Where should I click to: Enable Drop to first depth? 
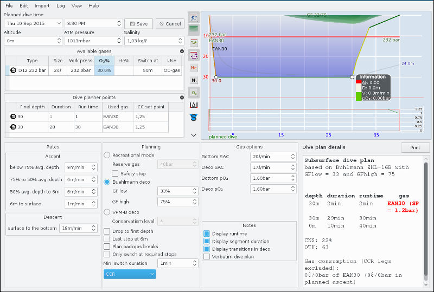pyautogui.click(x=107, y=231)
